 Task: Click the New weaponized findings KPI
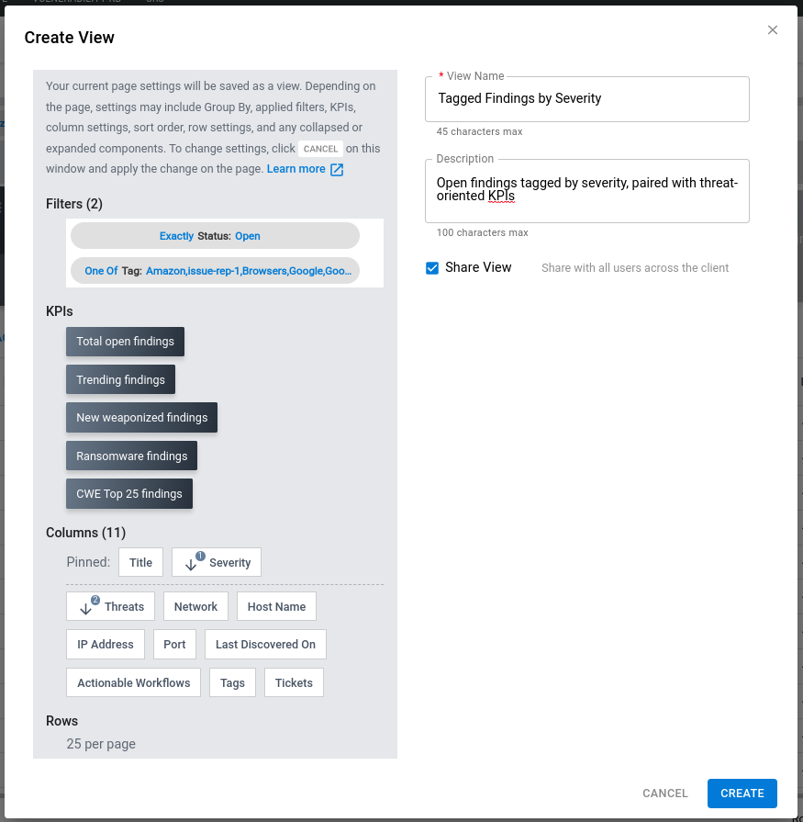(141, 418)
